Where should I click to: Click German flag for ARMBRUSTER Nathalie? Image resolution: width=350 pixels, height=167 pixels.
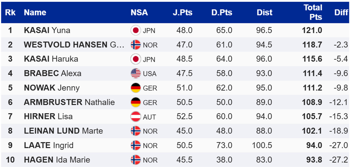point(136,102)
